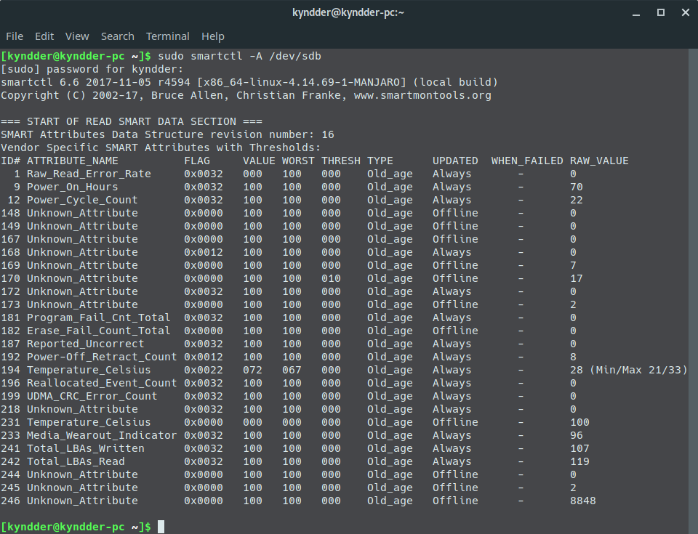The width and height of the screenshot is (698, 534).
Task: Click Total_LBAs_Read attribute name
Action: [76, 461]
